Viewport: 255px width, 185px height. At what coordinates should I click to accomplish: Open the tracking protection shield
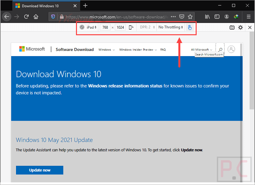click(53, 17)
